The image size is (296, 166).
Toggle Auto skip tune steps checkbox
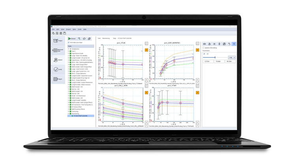click(x=69, y=42)
